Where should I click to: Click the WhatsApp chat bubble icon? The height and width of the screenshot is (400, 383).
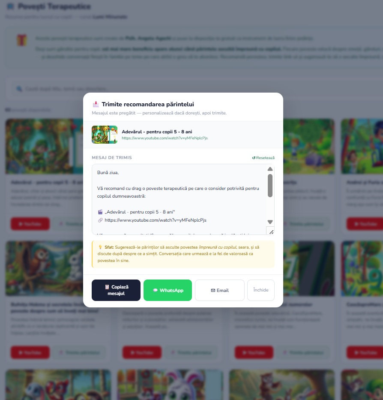click(x=155, y=290)
